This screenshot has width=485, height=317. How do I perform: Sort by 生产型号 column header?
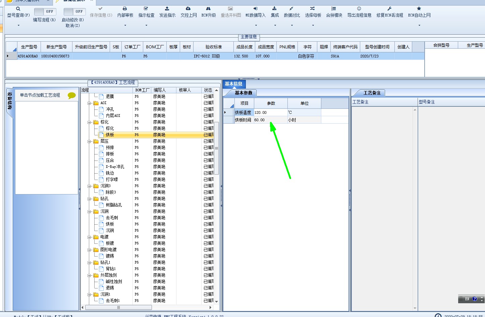pos(29,47)
